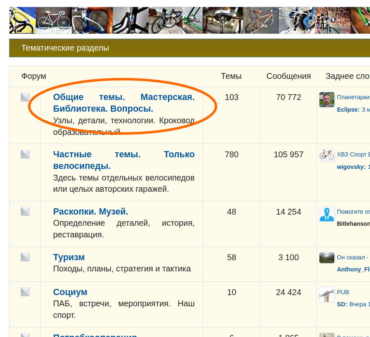Click the status icon beside Раскопки. Музей forum
Image resolution: width=370 pixels, height=337 pixels.
click(x=25, y=211)
